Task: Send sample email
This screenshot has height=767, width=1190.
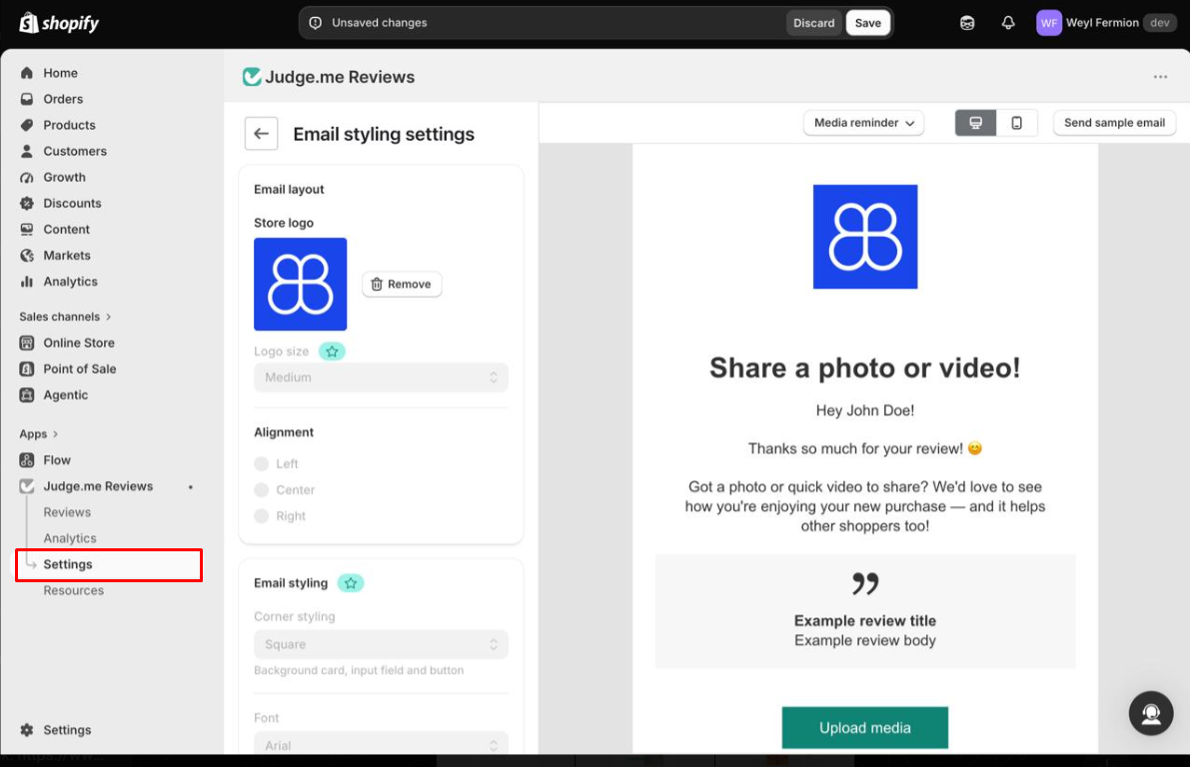Action: pos(1114,123)
